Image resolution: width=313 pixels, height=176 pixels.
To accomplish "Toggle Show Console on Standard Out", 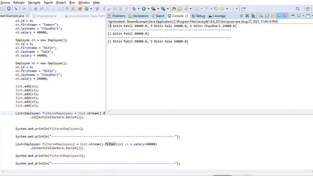I will pyautogui.click(x=279, y=16).
